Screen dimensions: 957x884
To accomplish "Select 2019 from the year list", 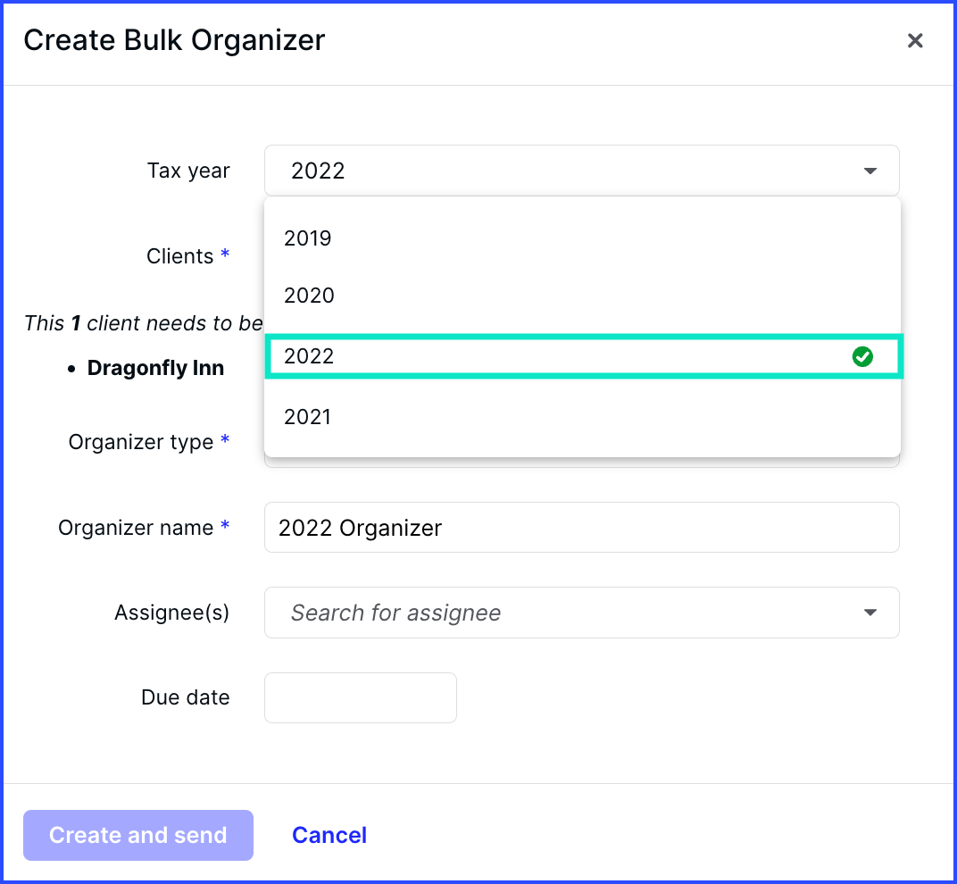I will [x=582, y=238].
